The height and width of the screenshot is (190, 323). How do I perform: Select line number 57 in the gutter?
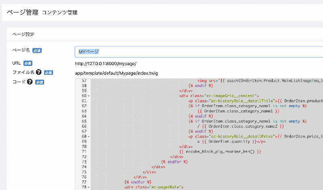pyautogui.click(x=84, y=80)
